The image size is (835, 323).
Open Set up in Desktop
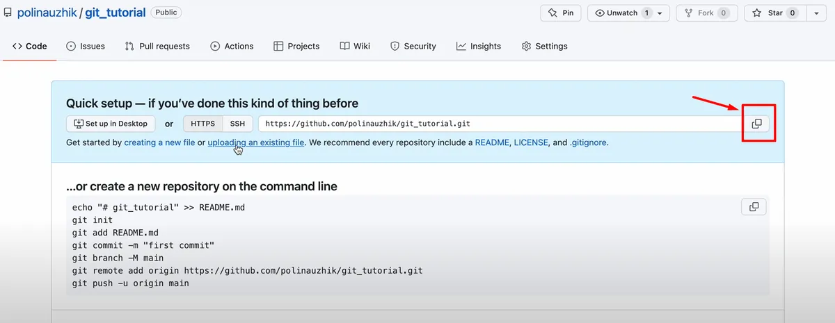pyautogui.click(x=111, y=124)
